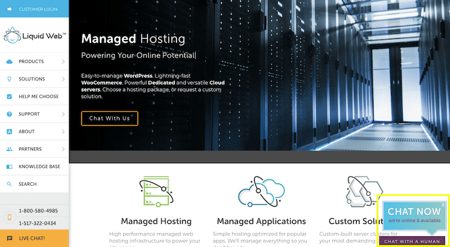Close the Chat Now popup
The width and height of the screenshot is (450, 247).
(x=443, y=205)
